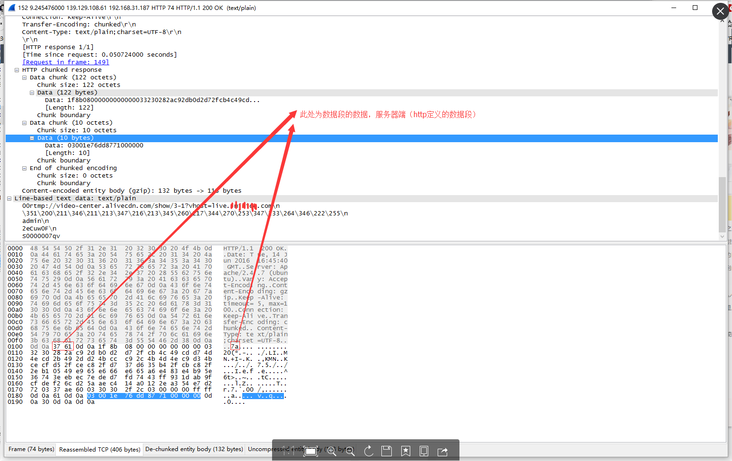Select the admin\n text line
732x461 pixels.
click(x=35, y=221)
